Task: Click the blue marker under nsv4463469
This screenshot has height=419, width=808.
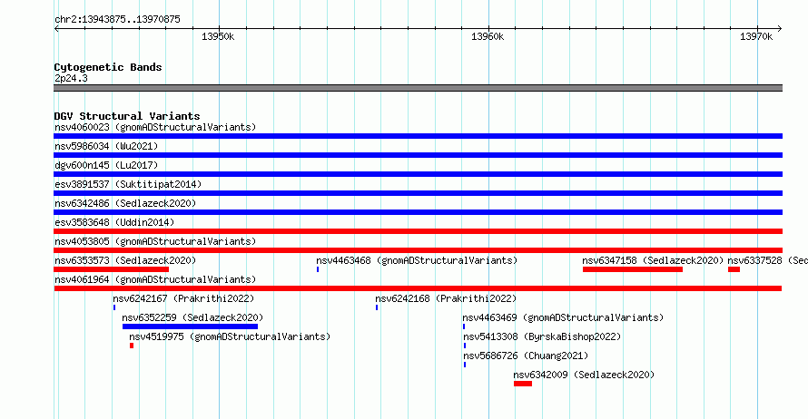Action: (464, 326)
